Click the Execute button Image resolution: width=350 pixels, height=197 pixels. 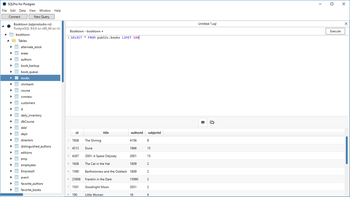(335, 31)
